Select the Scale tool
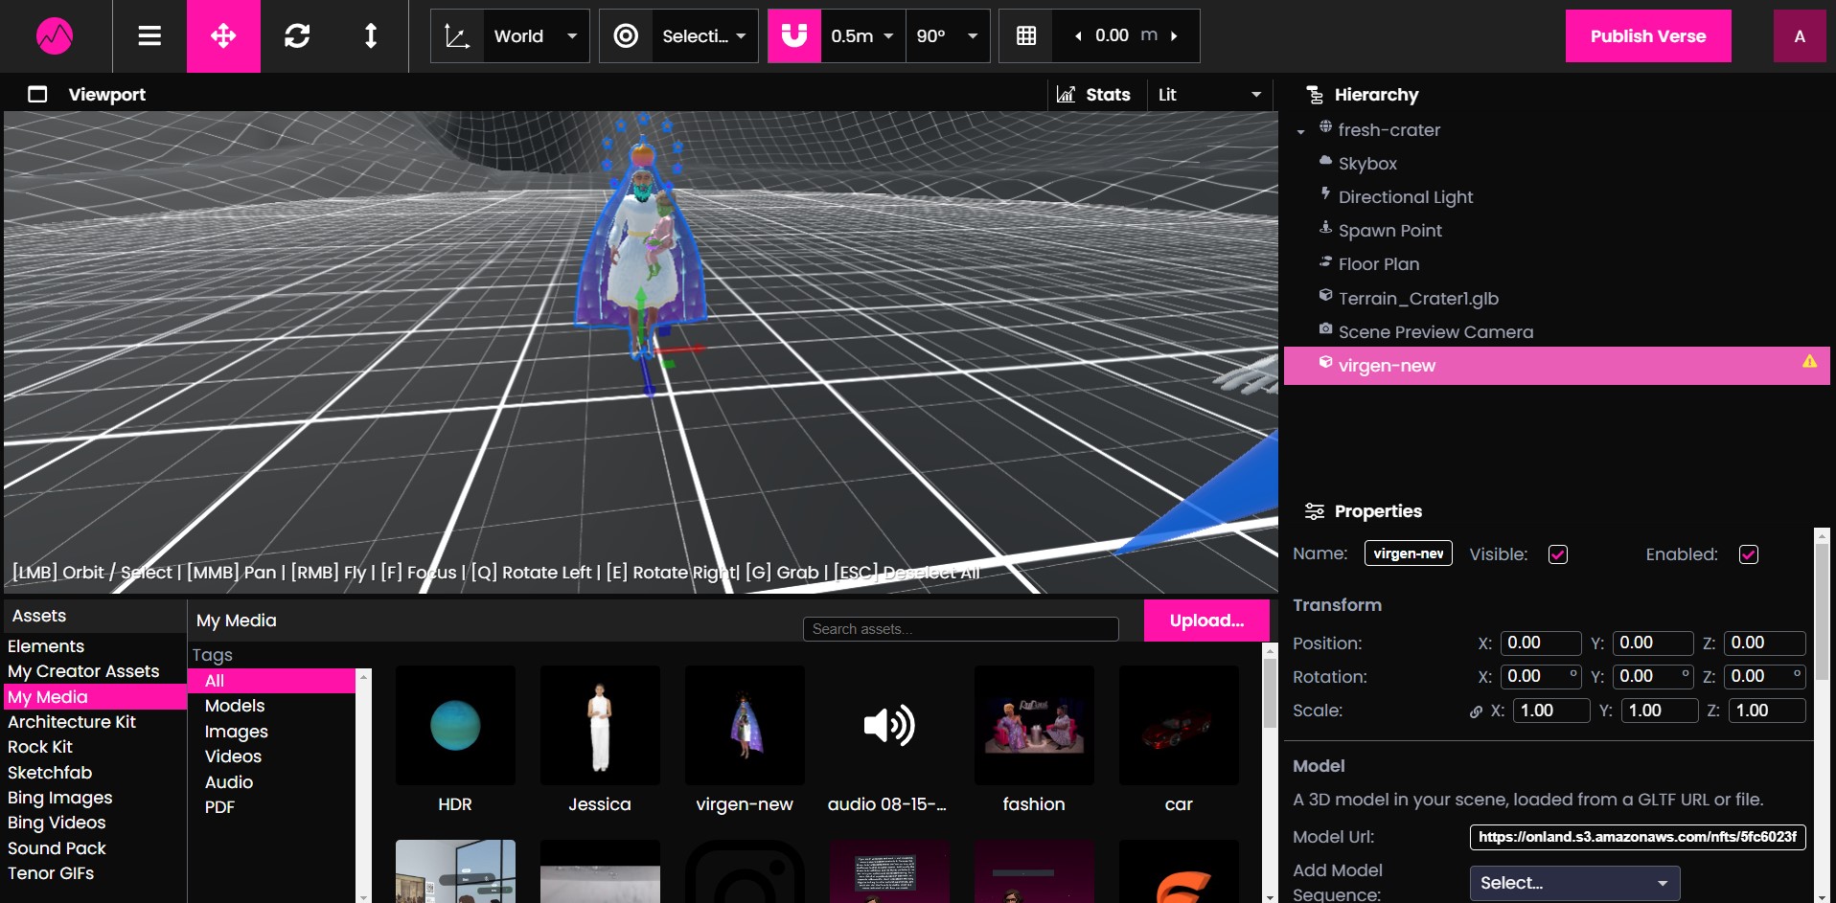Viewport: 1836px width, 903px height. point(371,36)
